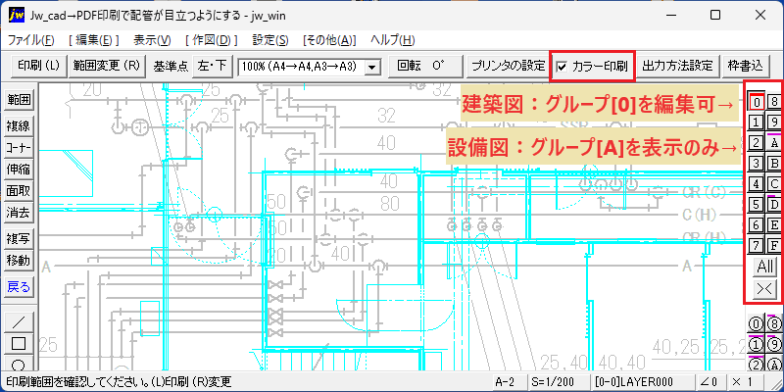Viewport: 784px width, 392px height.
Task: Toggle circled layer 2 button
Action: coord(757,364)
